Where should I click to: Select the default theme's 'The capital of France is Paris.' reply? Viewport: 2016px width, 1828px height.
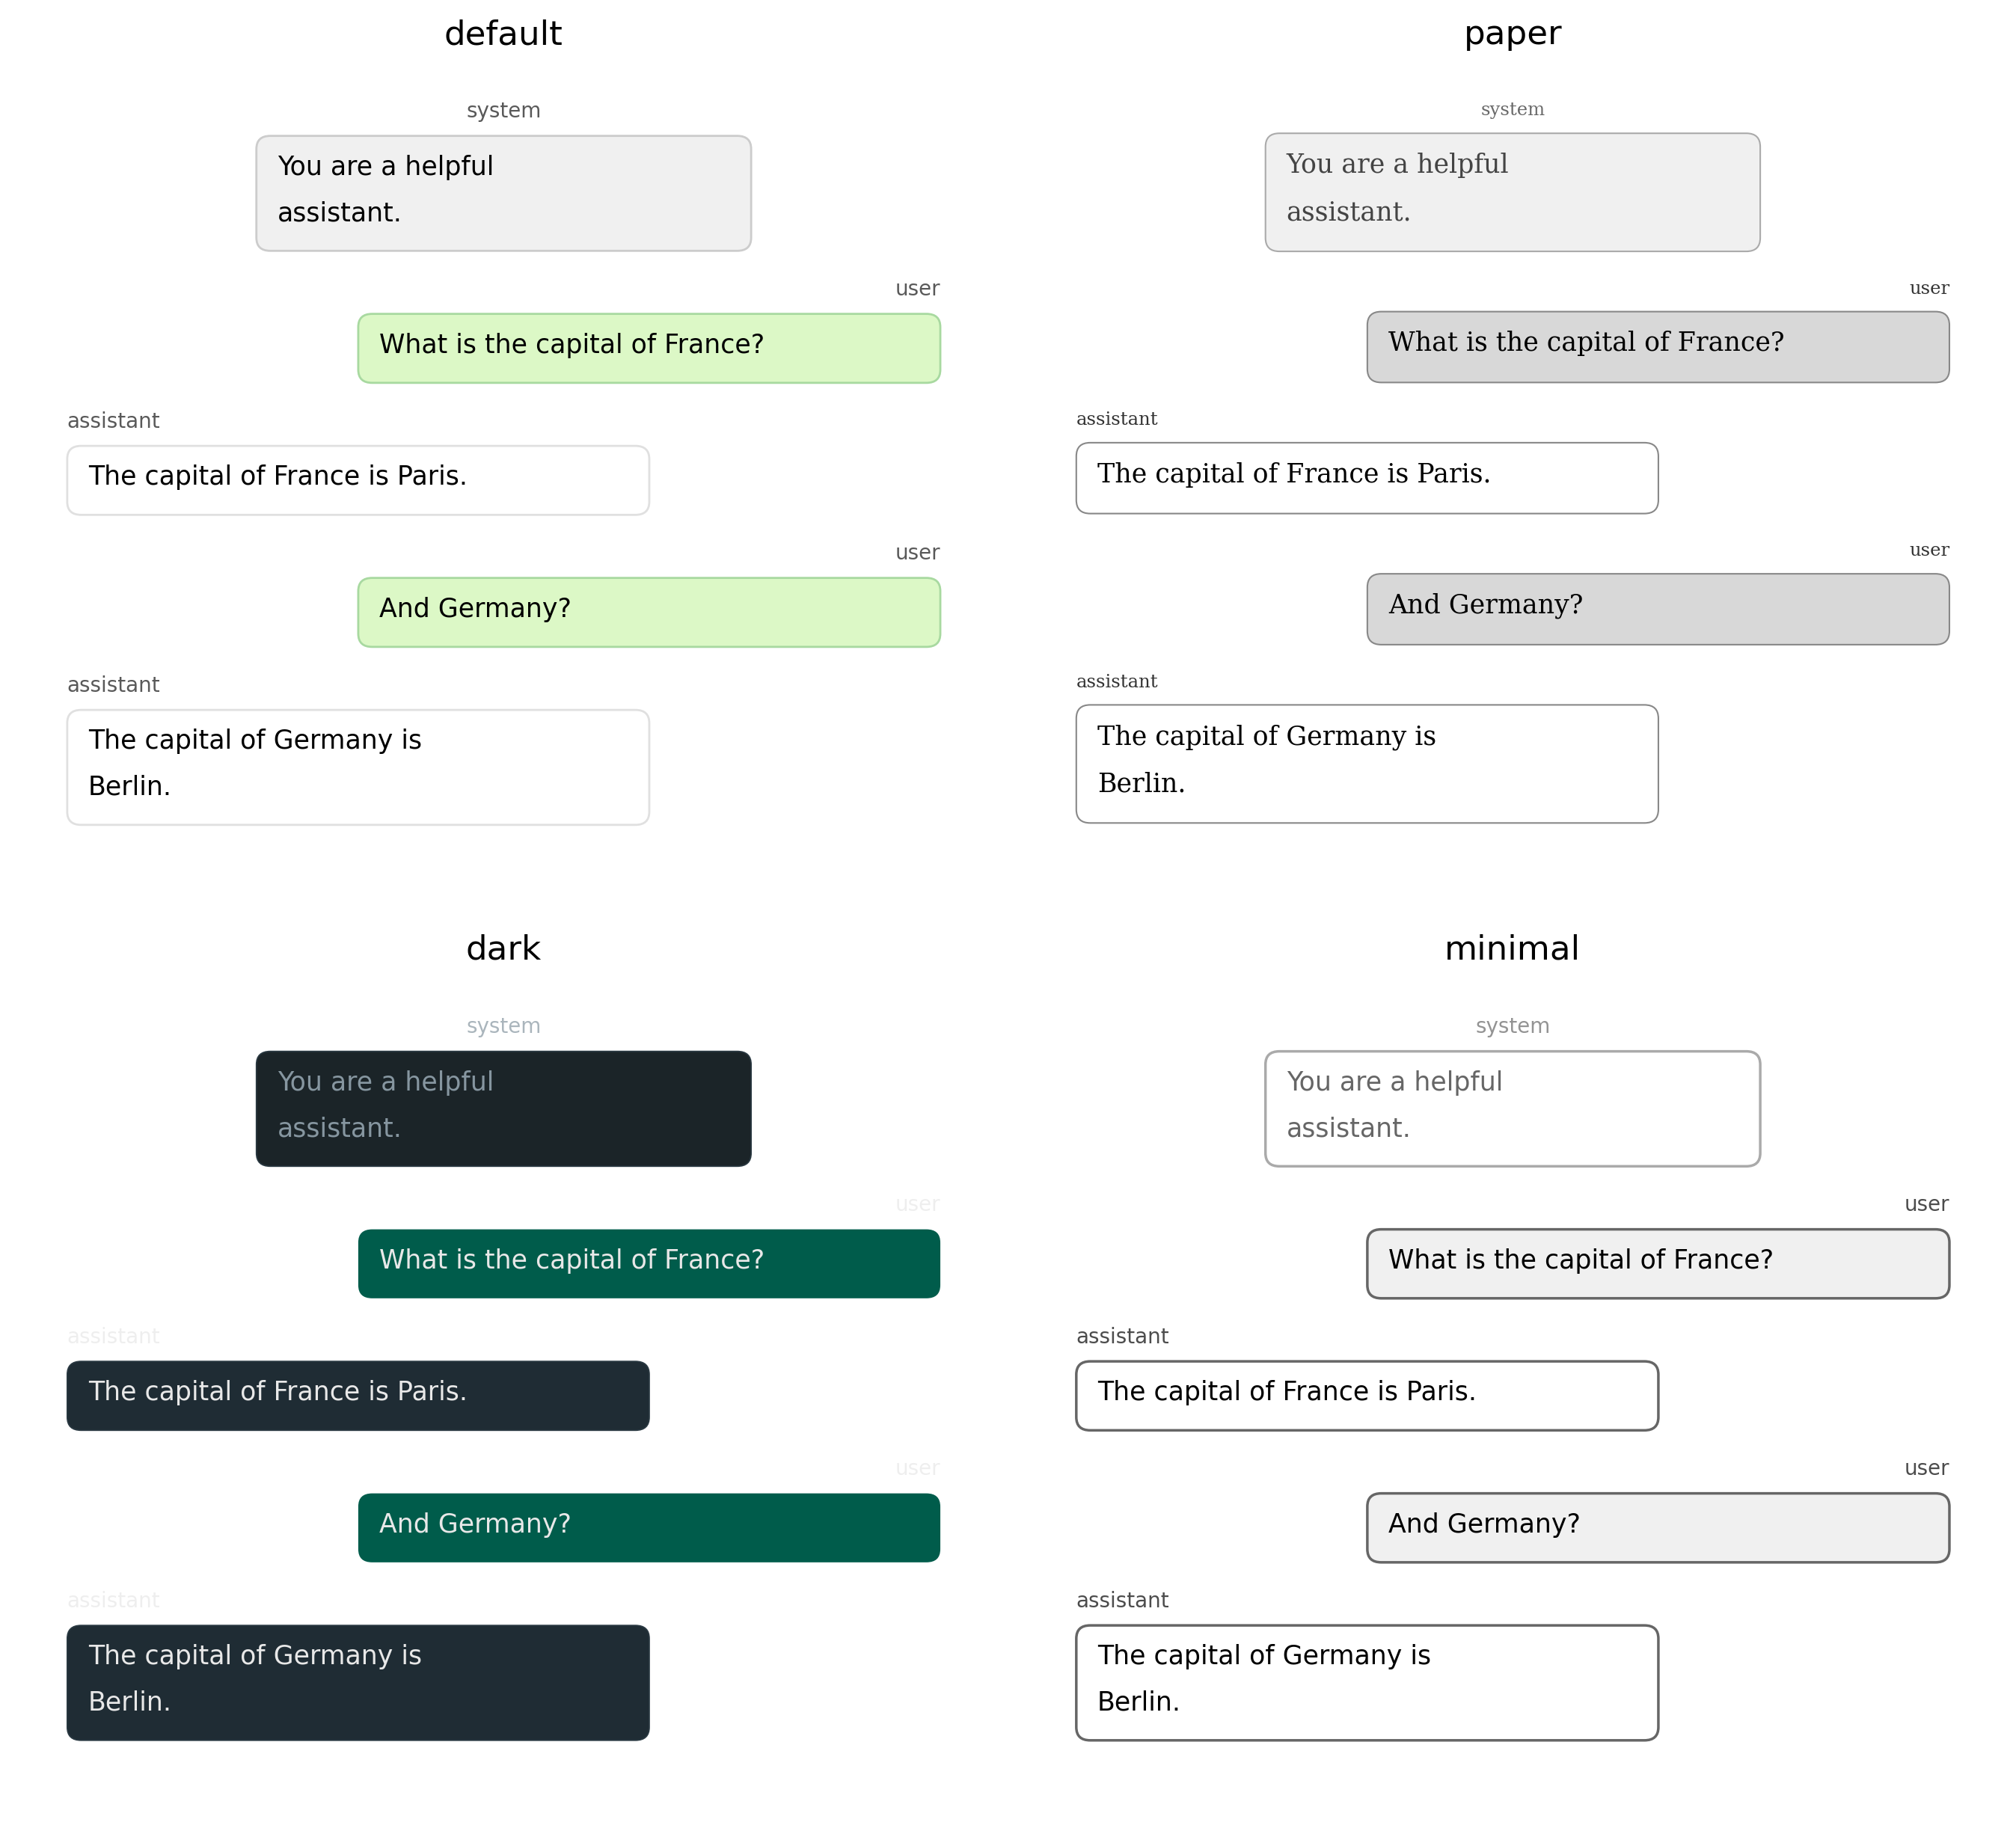click(358, 480)
